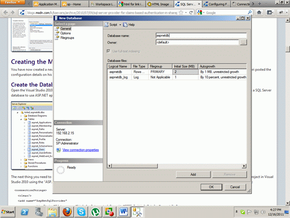Click the Database name input field
Viewport: 290px width, 218px height.
(201, 35)
